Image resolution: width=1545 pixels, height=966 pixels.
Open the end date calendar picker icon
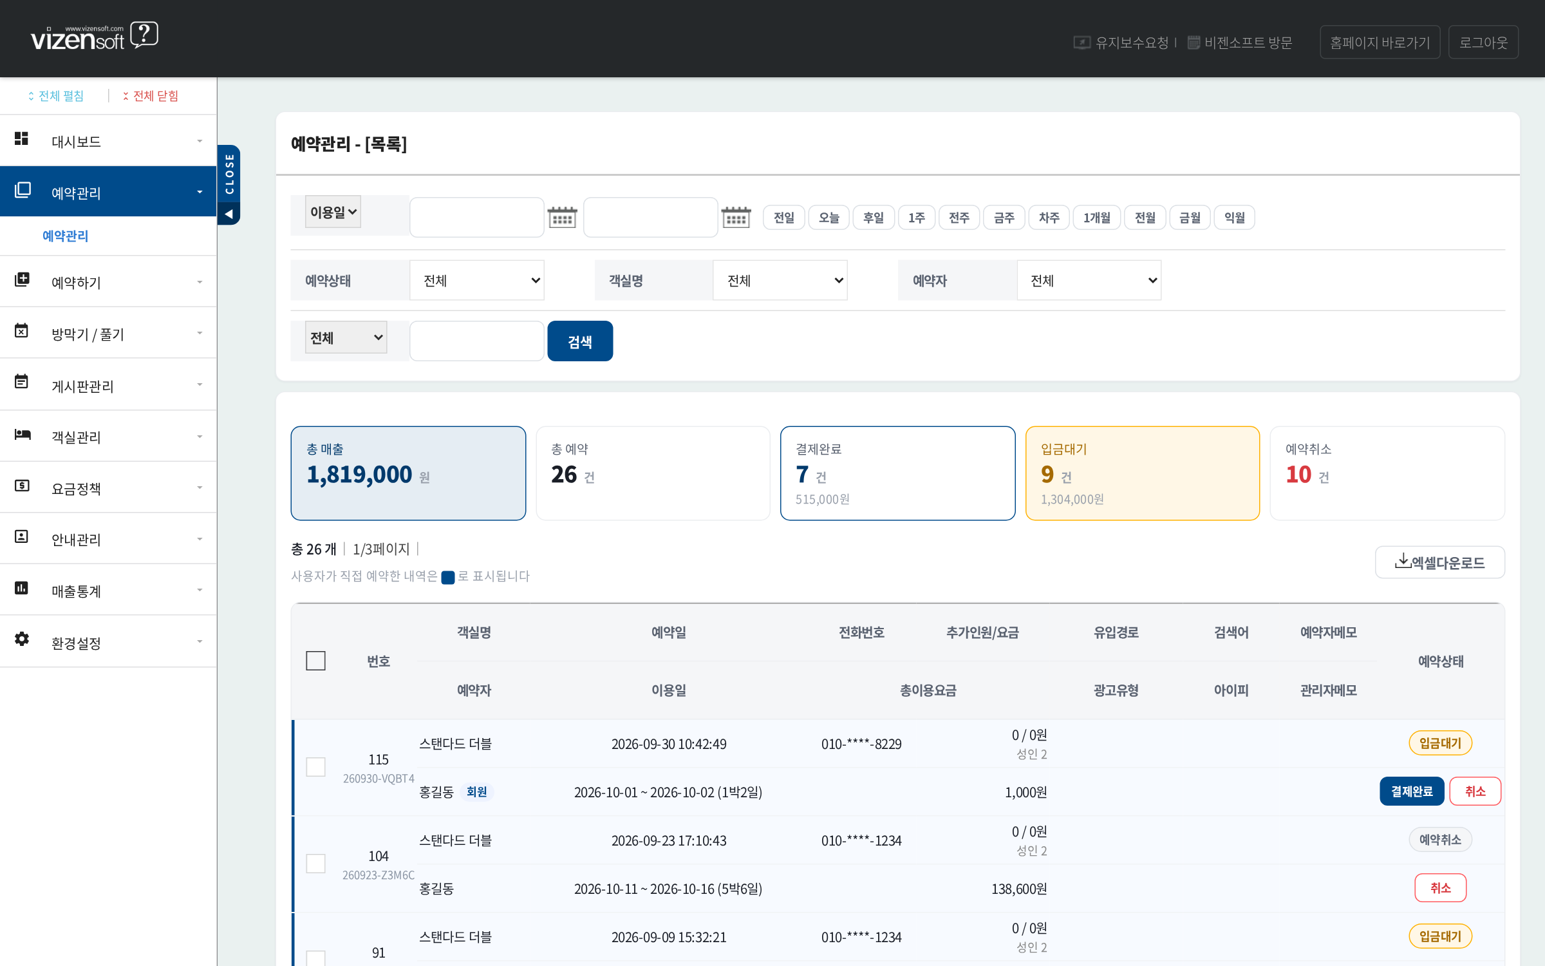point(736,218)
